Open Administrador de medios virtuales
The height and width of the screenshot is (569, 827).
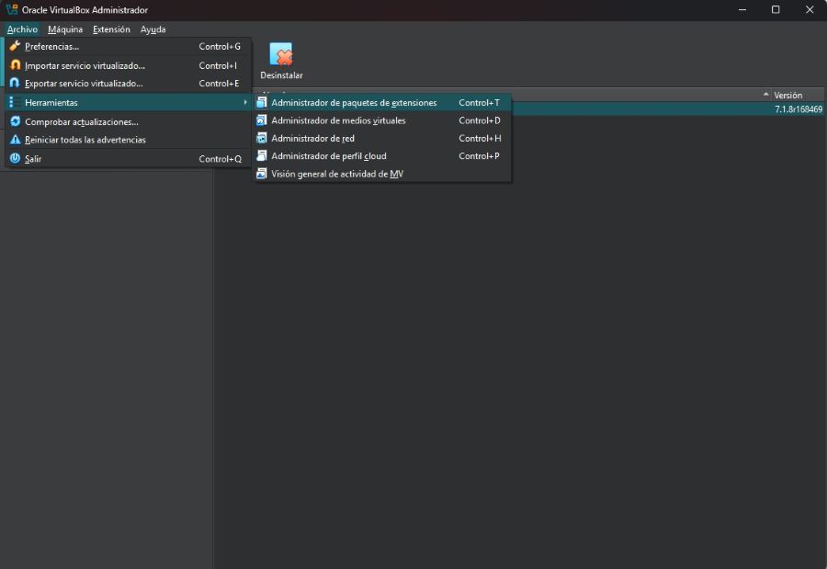[x=382, y=120]
